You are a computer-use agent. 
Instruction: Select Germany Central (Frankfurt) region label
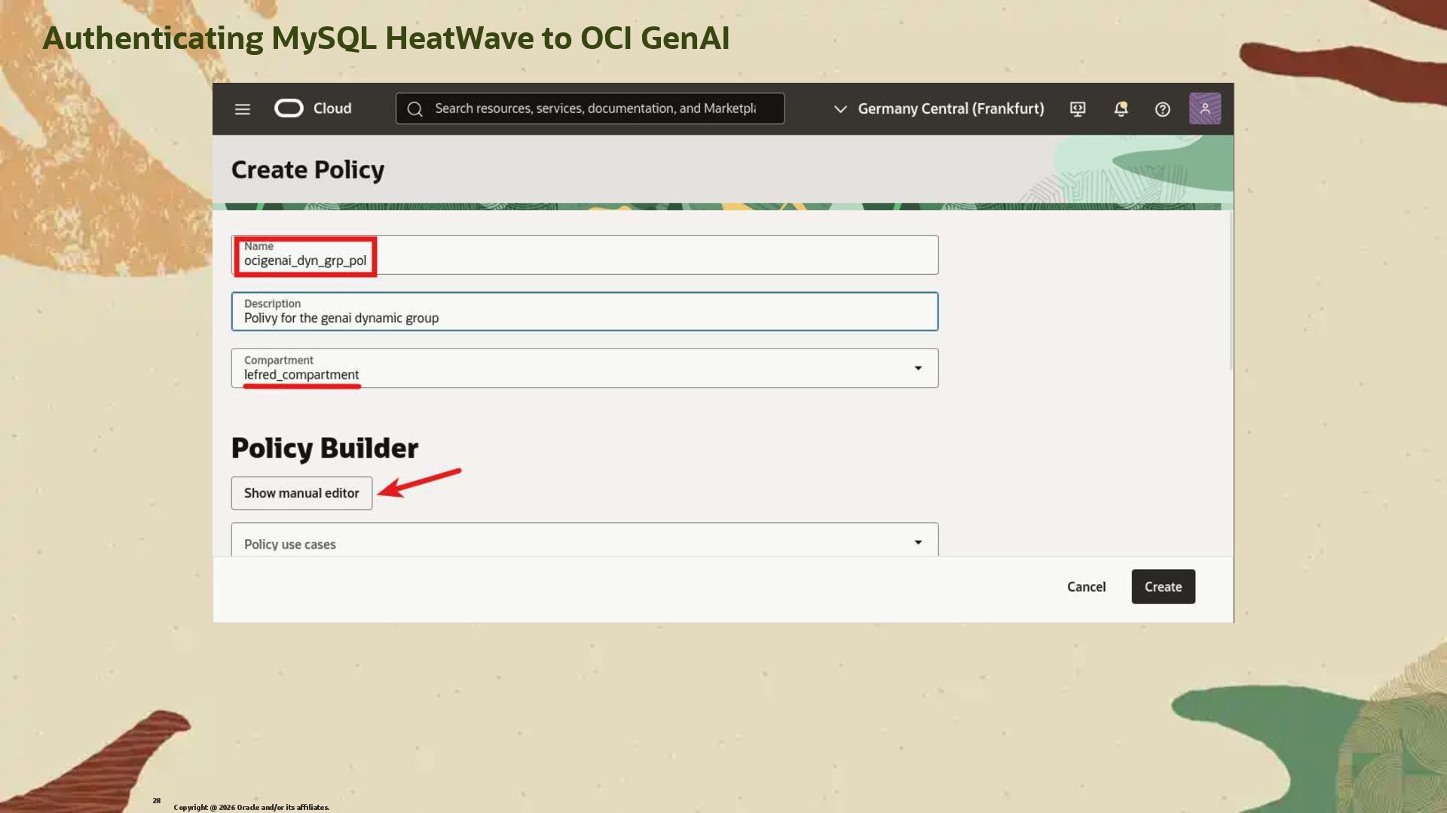(x=950, y=109)
